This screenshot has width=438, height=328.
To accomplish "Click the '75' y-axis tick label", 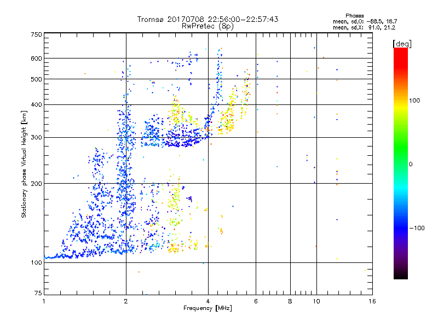I will (38, 293).
